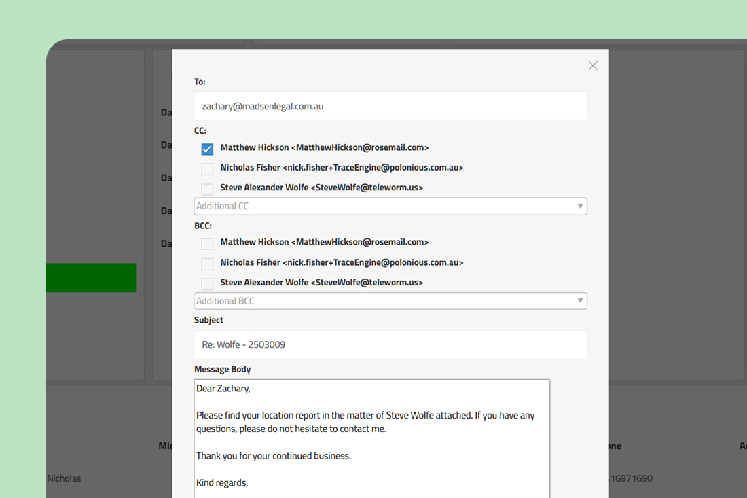
Task: Click the Subject field Re: Wolfe - 2503009
Action: click(390, 344)
